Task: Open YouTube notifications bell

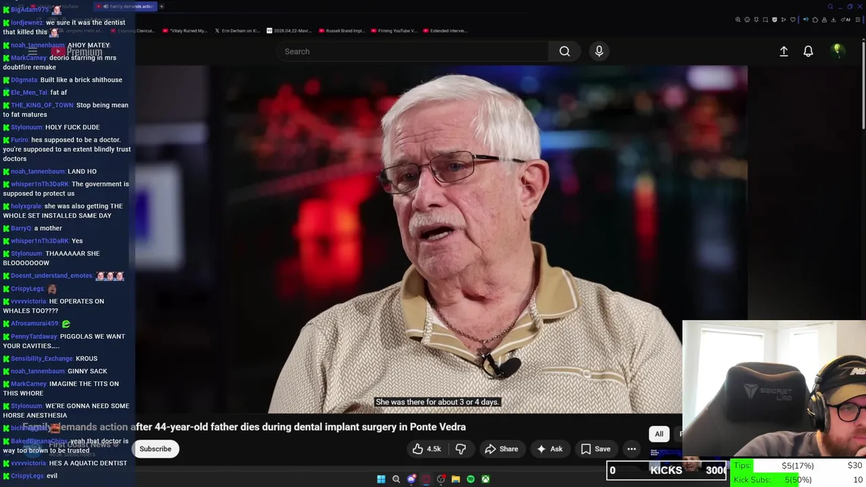Action: (x=808, y=51)
